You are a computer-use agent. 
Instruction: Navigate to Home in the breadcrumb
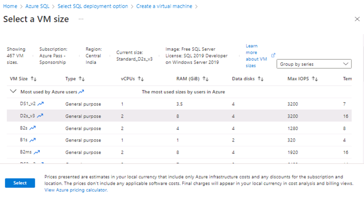pos(10,6)
